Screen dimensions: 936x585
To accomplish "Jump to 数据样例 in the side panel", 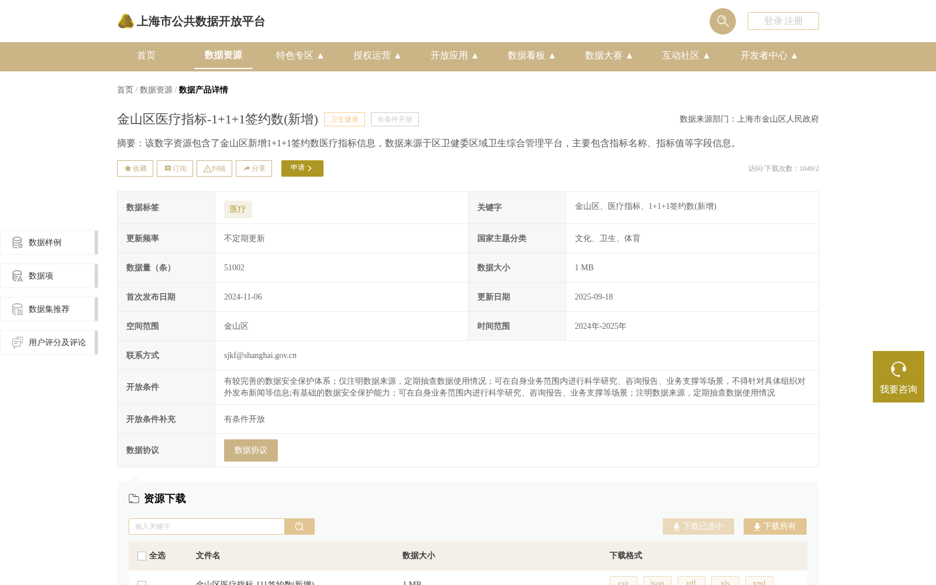I will (49, 242).
